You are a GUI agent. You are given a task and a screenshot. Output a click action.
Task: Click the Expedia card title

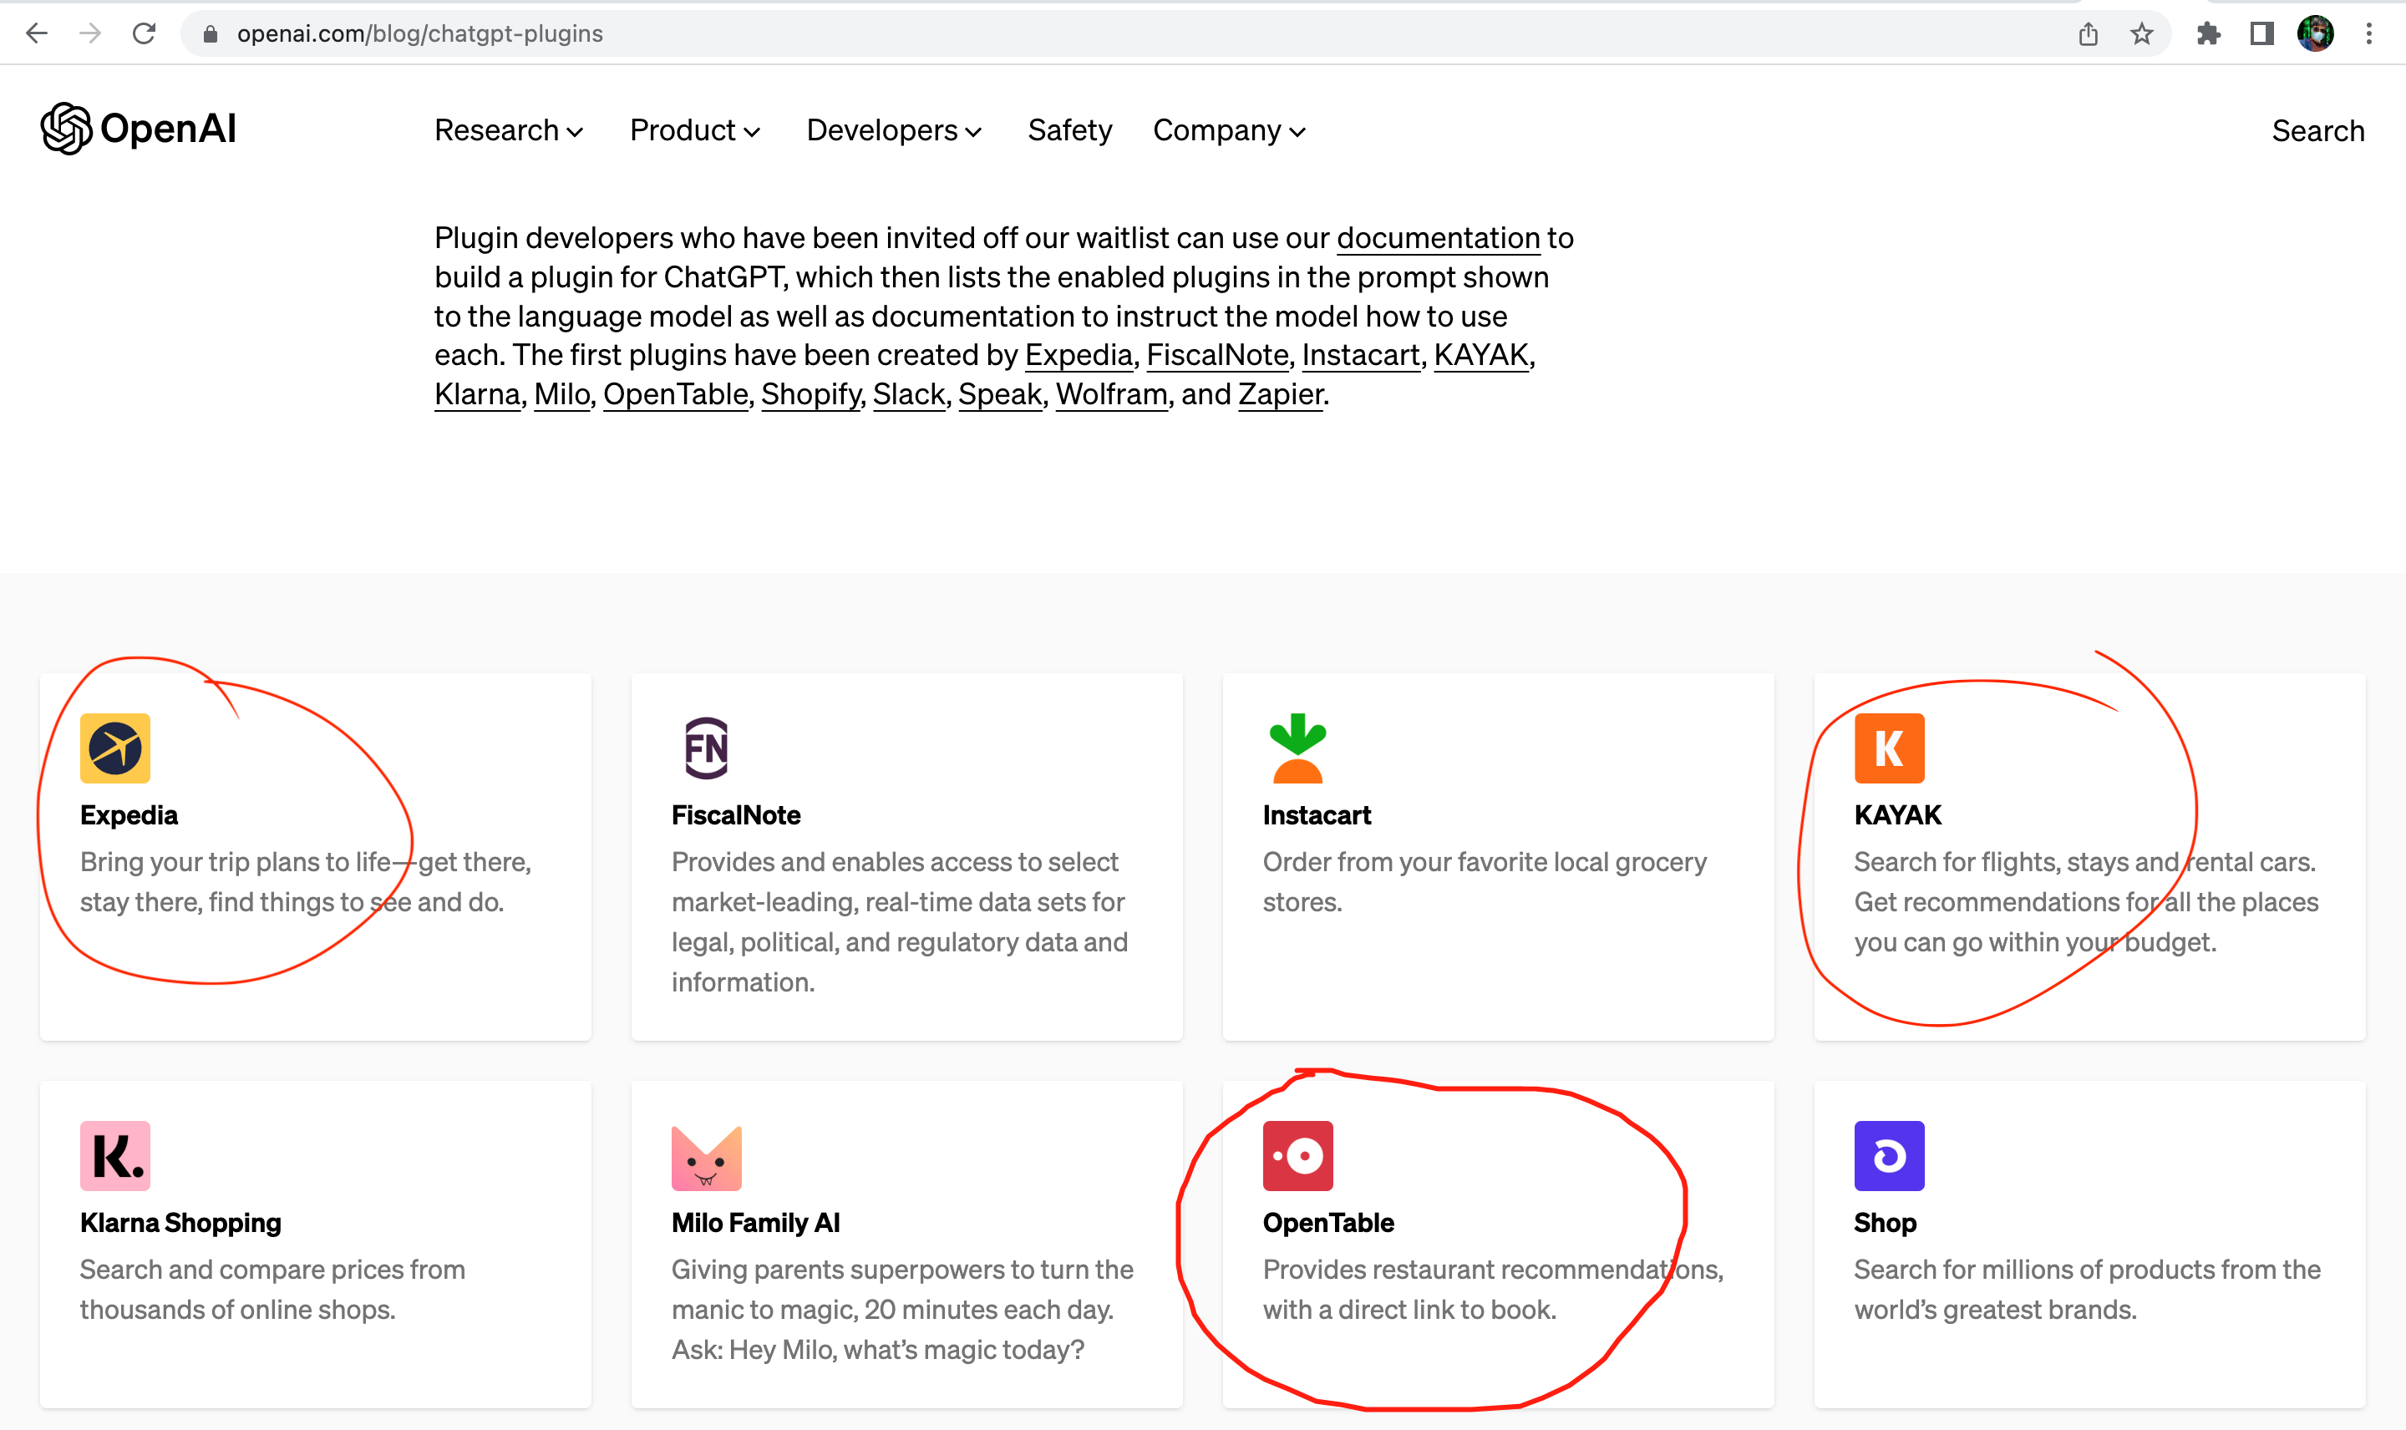[x=129, y=815]
